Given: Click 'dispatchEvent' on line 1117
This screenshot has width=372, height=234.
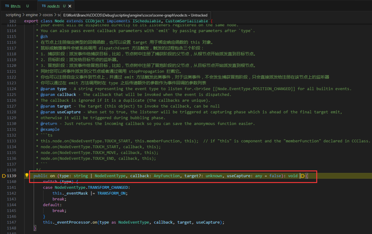Looking at the screenshot, I should click(x=114, y=48).
